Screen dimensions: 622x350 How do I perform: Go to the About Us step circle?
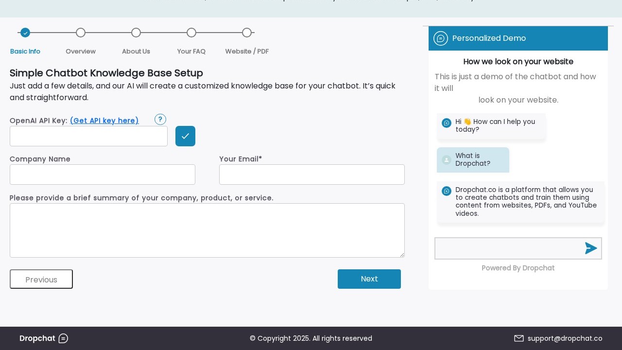pyautogui.click(x=136, y=33)
